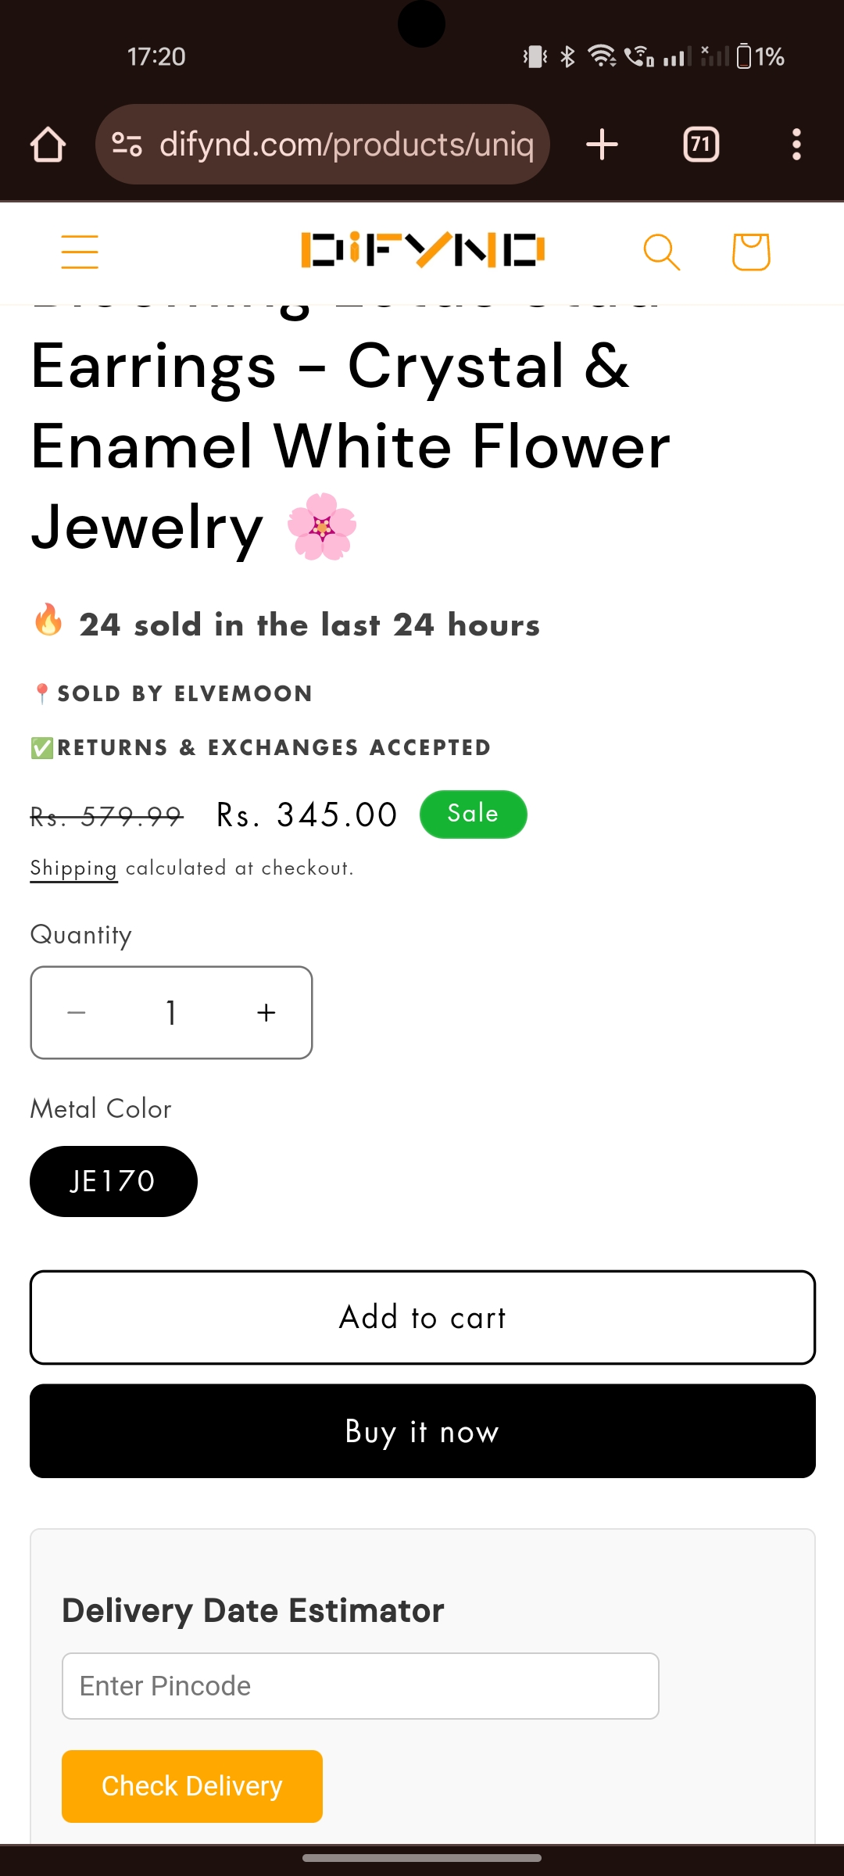View site info in address bar

point(127,145)
